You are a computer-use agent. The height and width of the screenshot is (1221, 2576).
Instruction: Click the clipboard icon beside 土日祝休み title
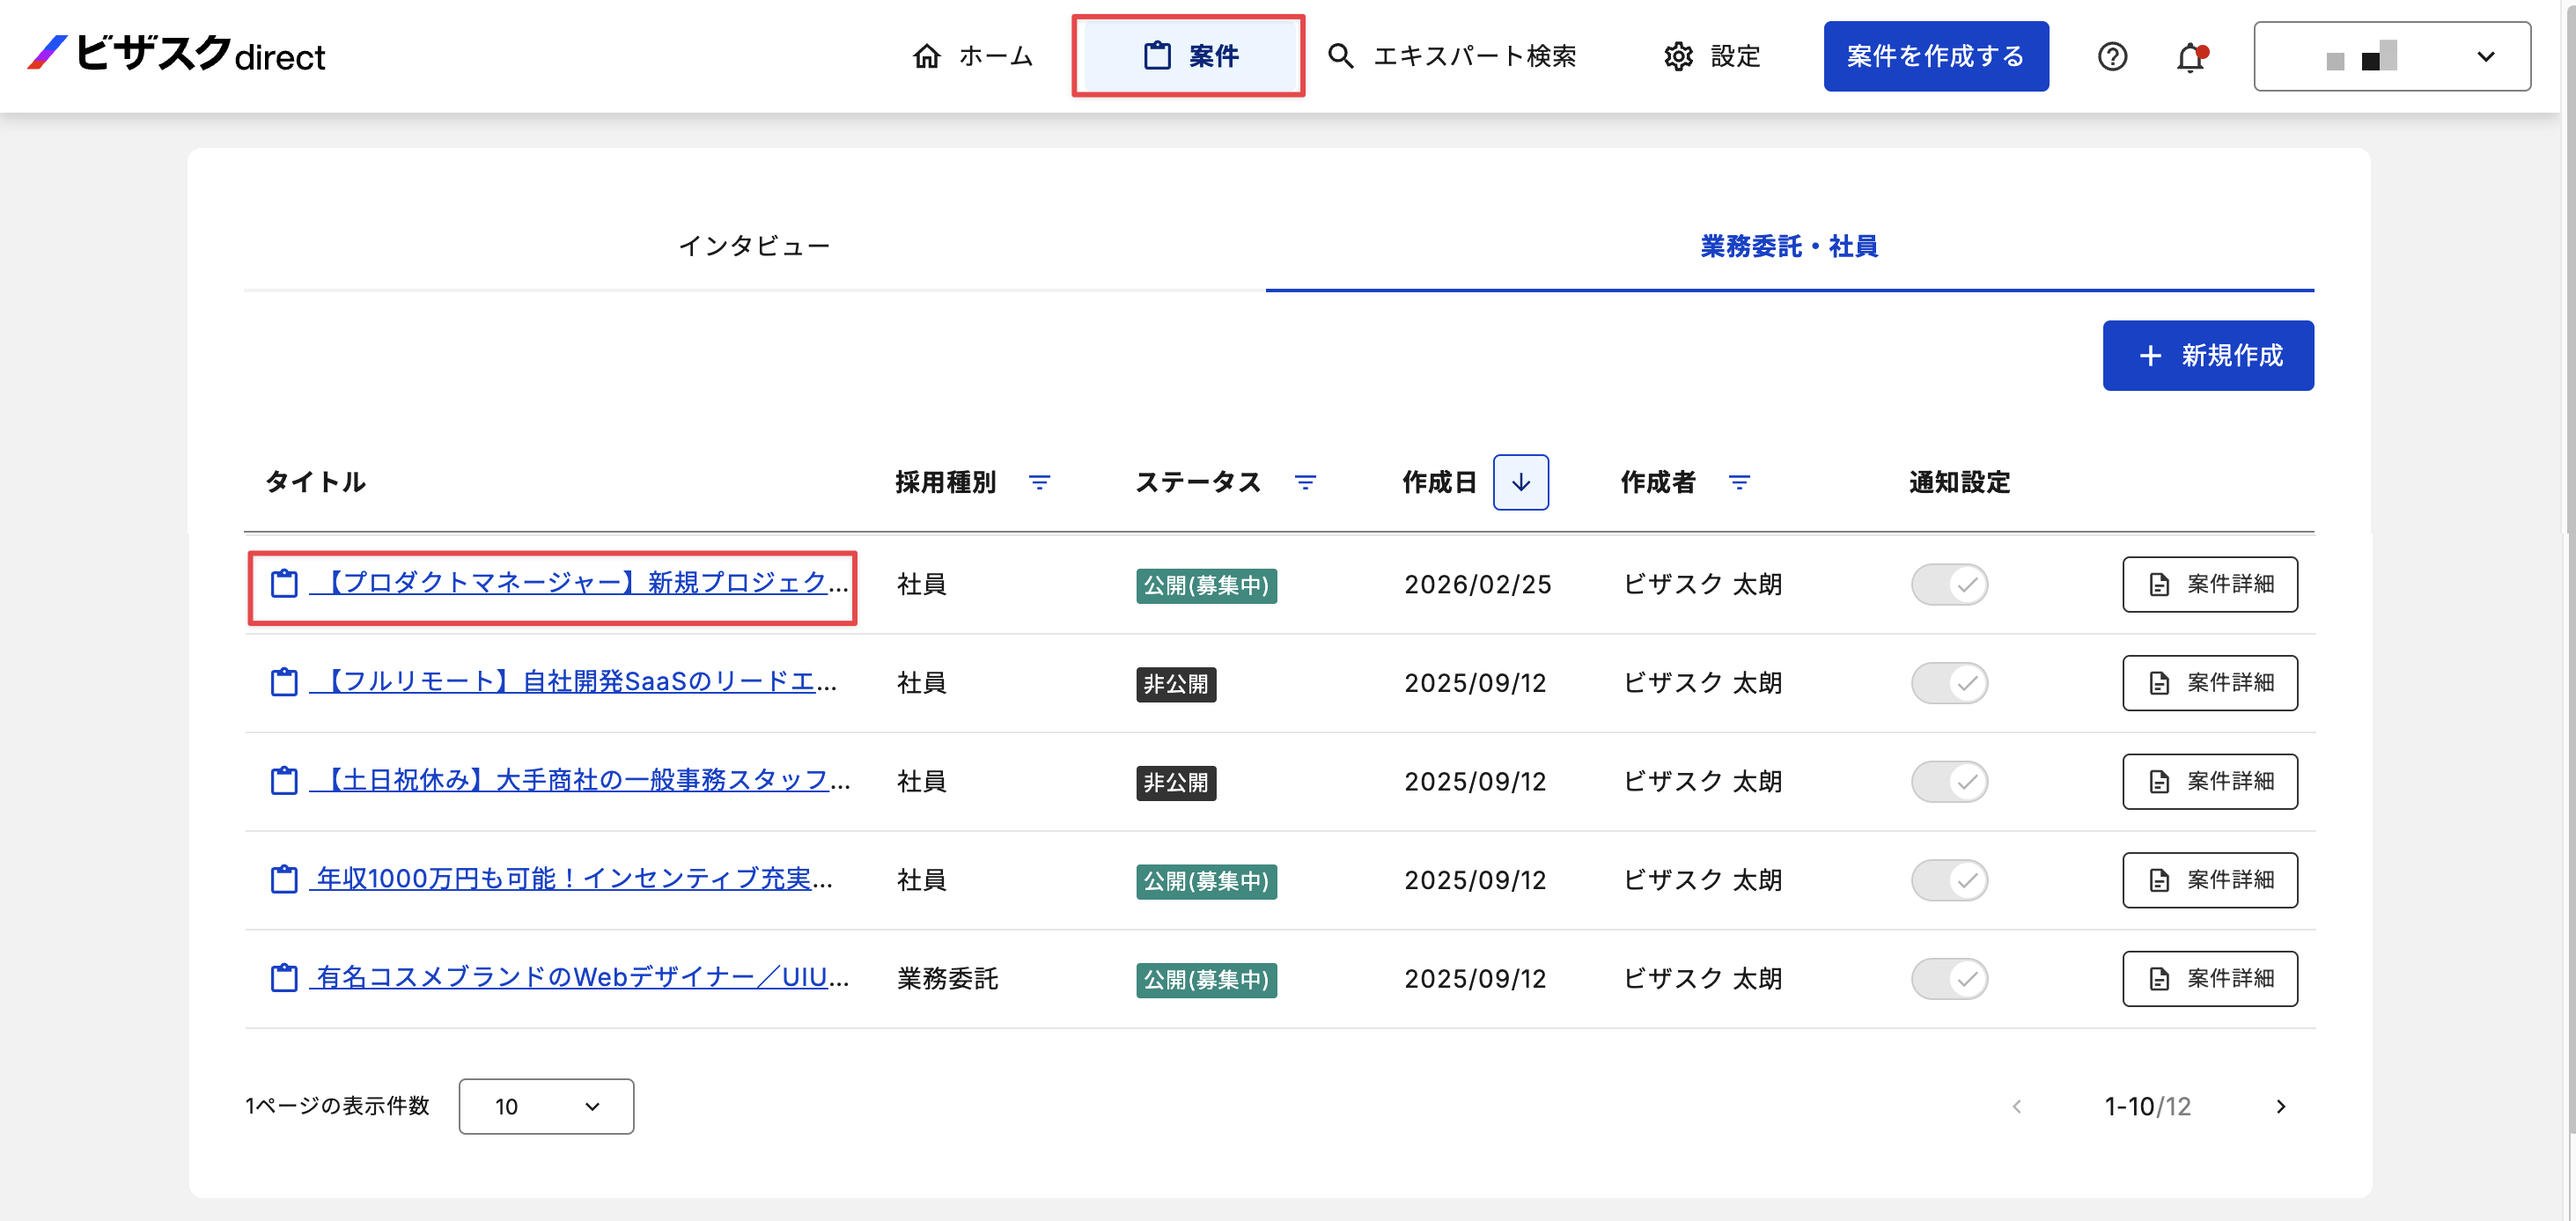point(284,781)
